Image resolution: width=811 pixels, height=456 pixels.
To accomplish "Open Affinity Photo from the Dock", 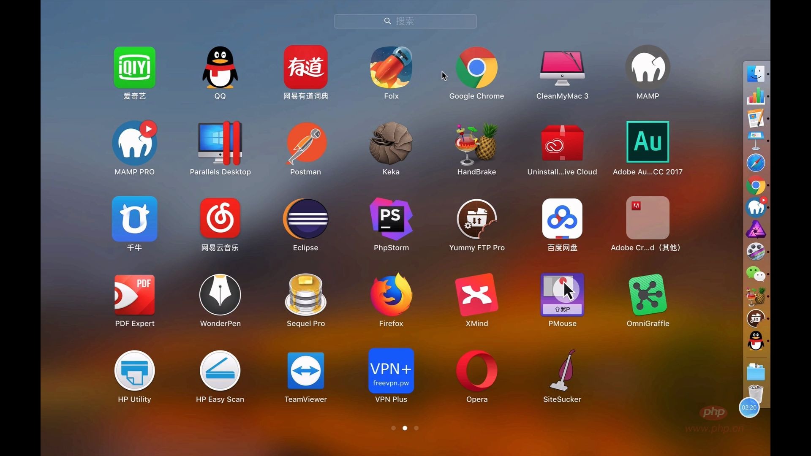I will [756, 230].
